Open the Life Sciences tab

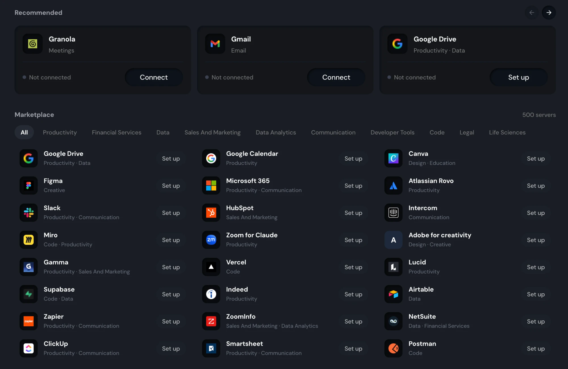(507, 132)
